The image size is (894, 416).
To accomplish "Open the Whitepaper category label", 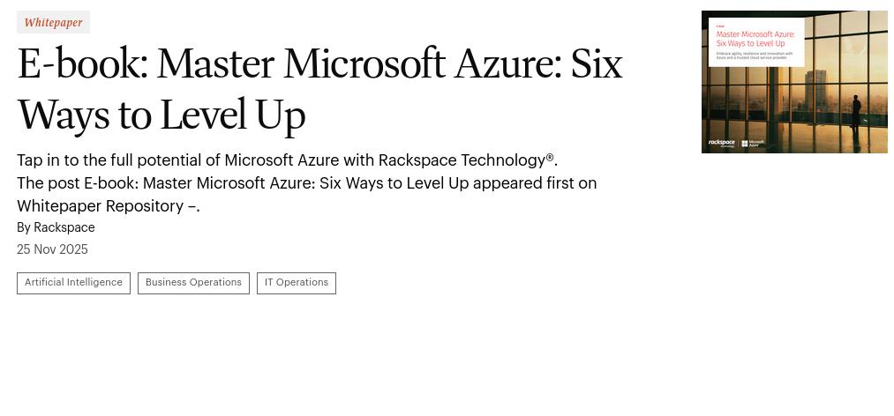I will click(x=53, y=22).
